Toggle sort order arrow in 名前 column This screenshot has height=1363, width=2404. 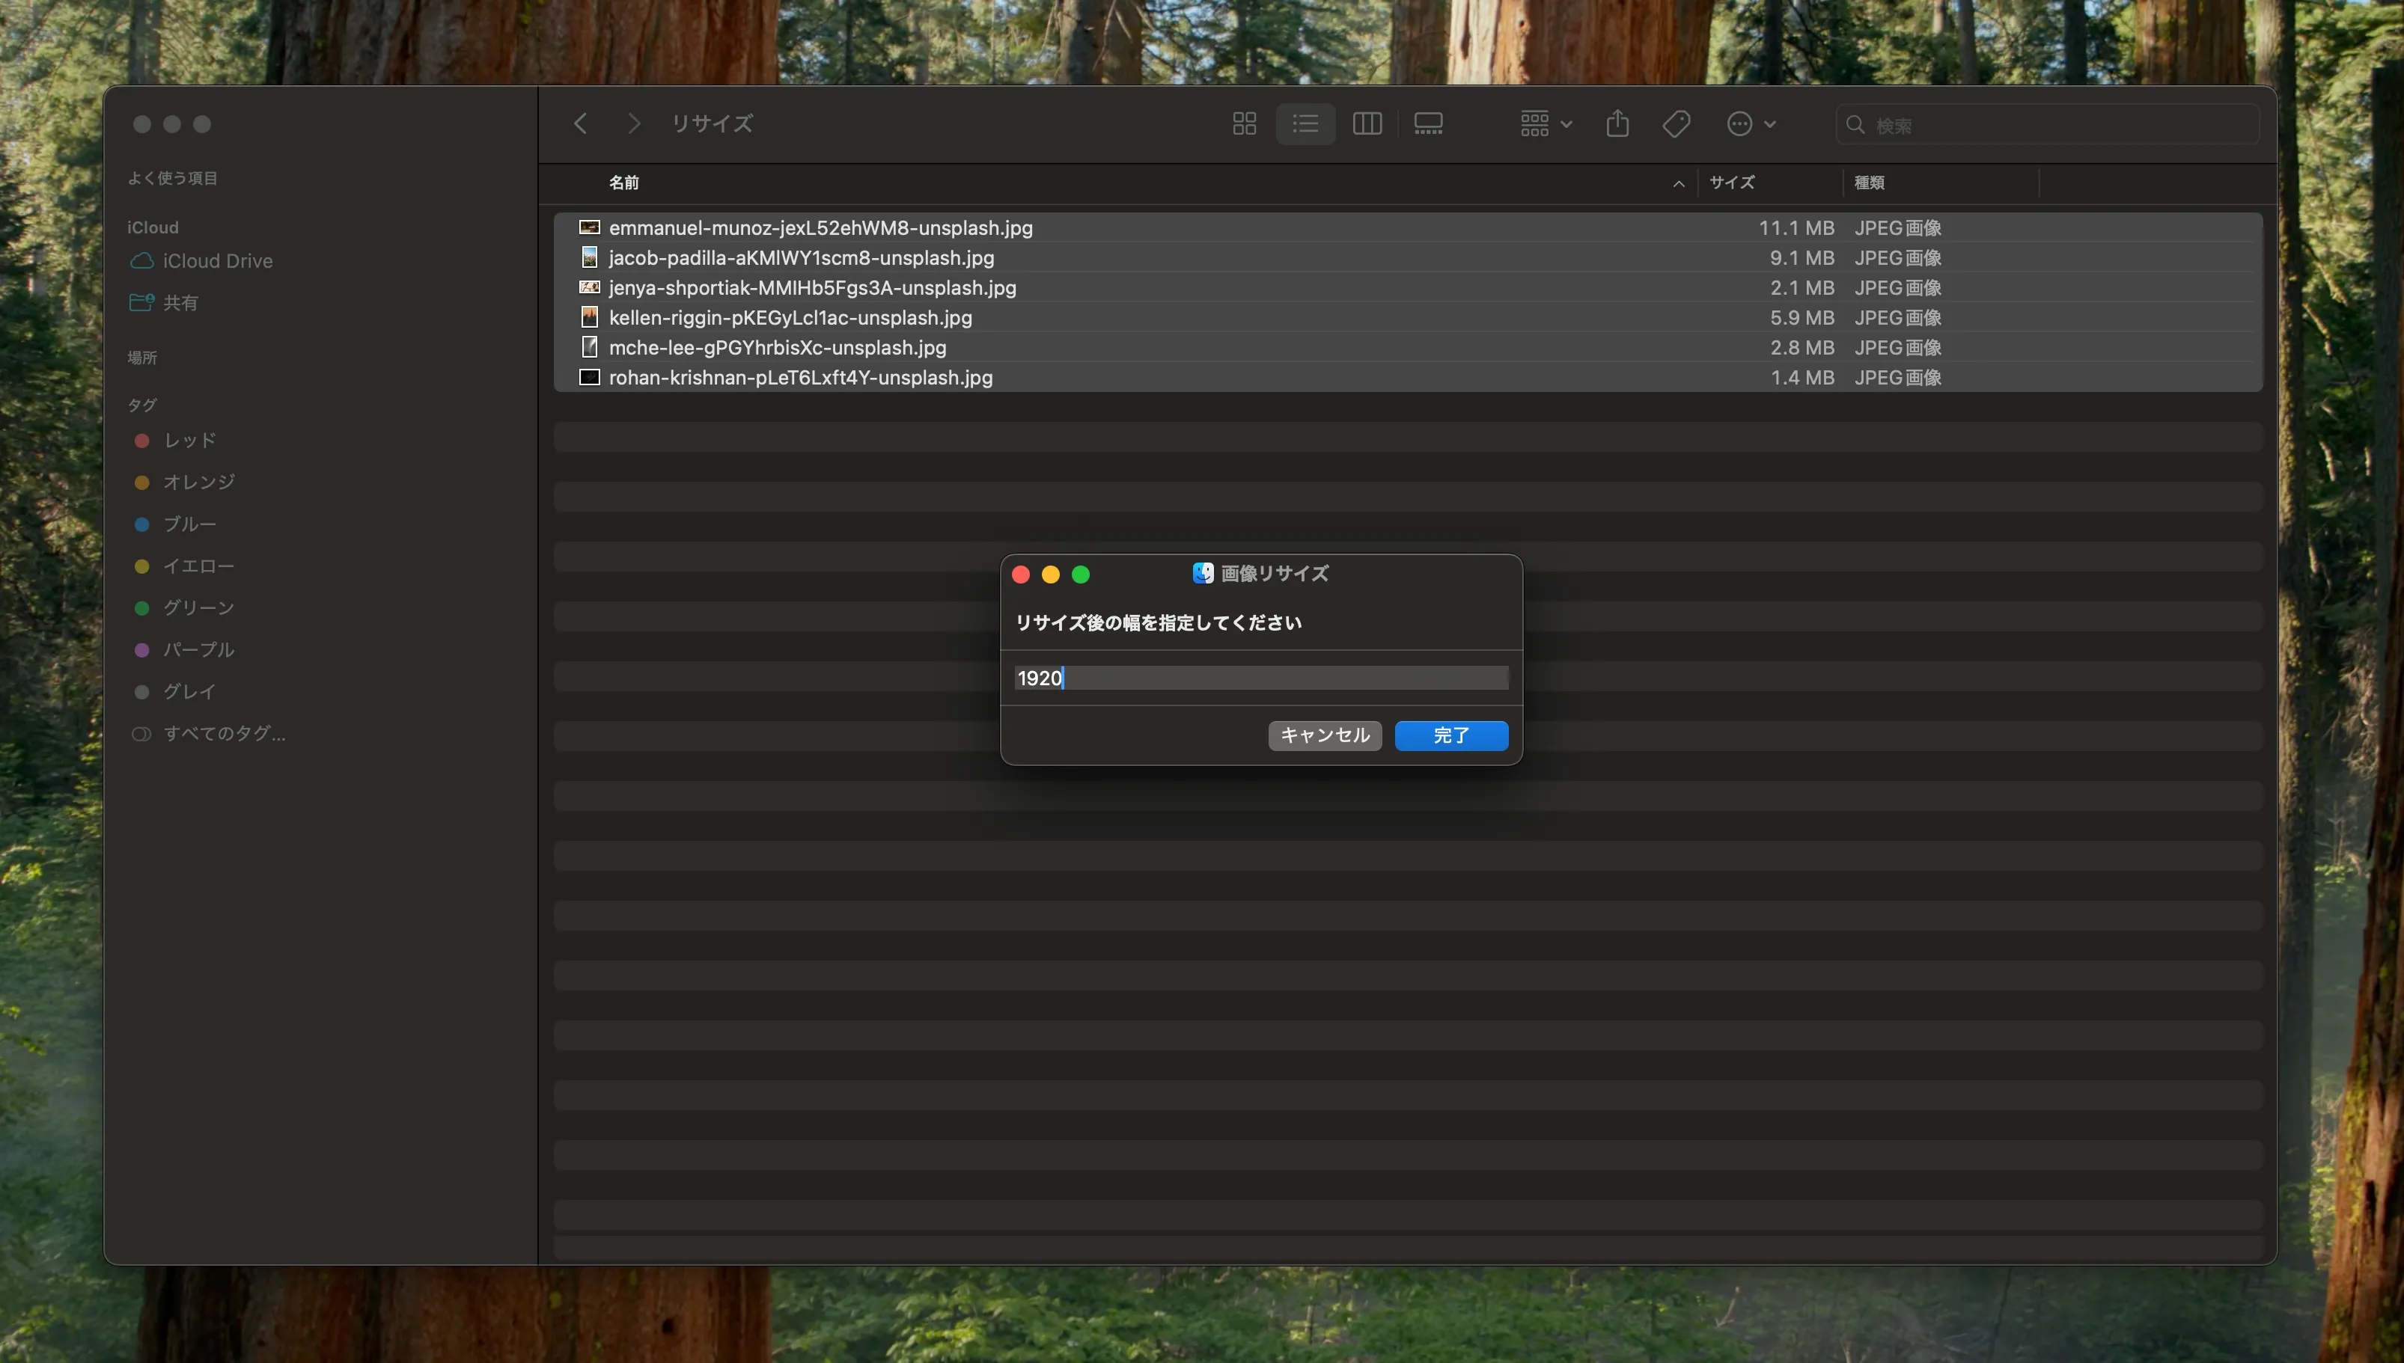coord(1678,183)
